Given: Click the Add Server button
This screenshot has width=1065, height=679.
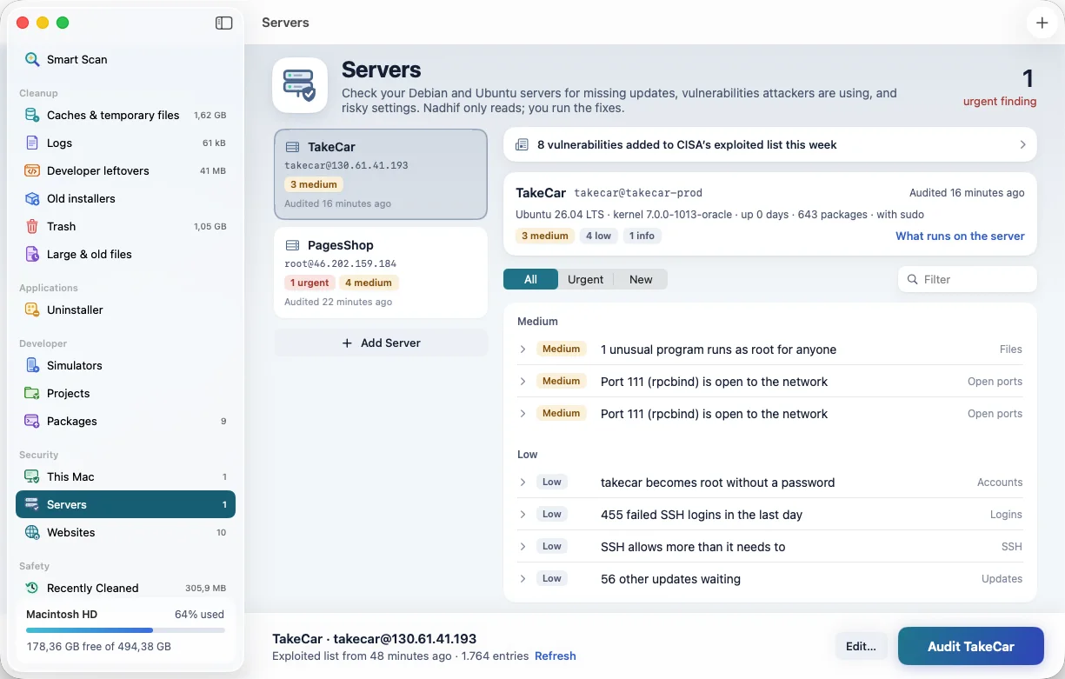Looking at the screenshot, I should point(381,343).
